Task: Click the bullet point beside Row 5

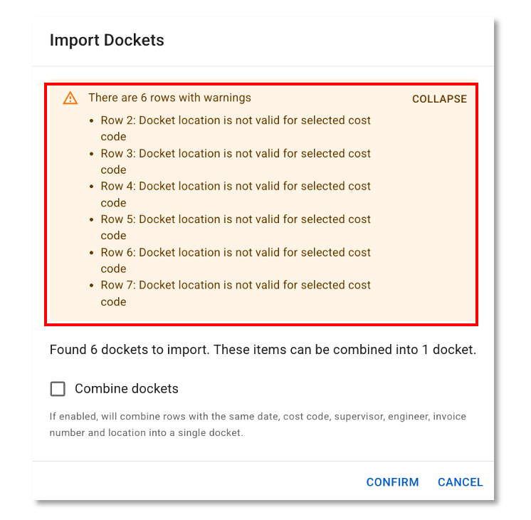Action: click(x=92, y=220)
